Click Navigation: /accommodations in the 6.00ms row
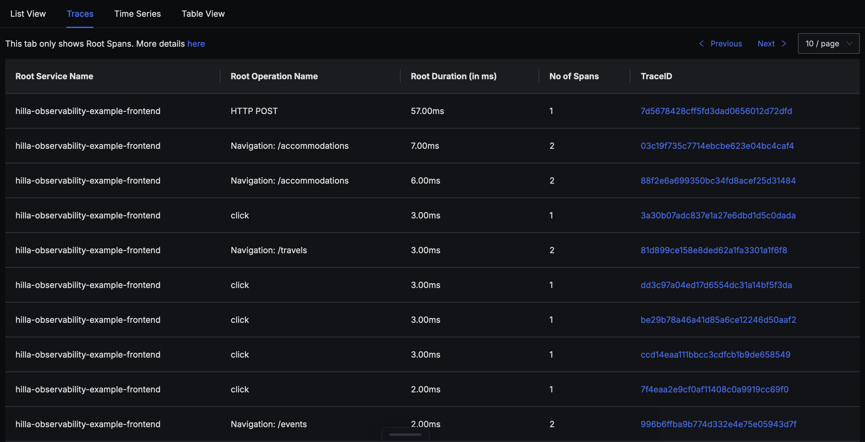Viewport: 865px width, 442px height. (x=289, y=180)
